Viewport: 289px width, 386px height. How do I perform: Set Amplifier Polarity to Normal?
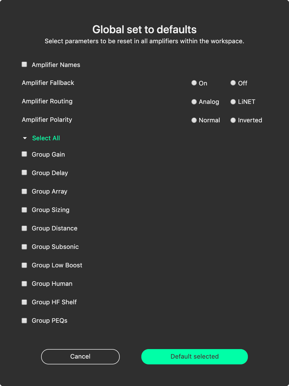coord(194,120)
